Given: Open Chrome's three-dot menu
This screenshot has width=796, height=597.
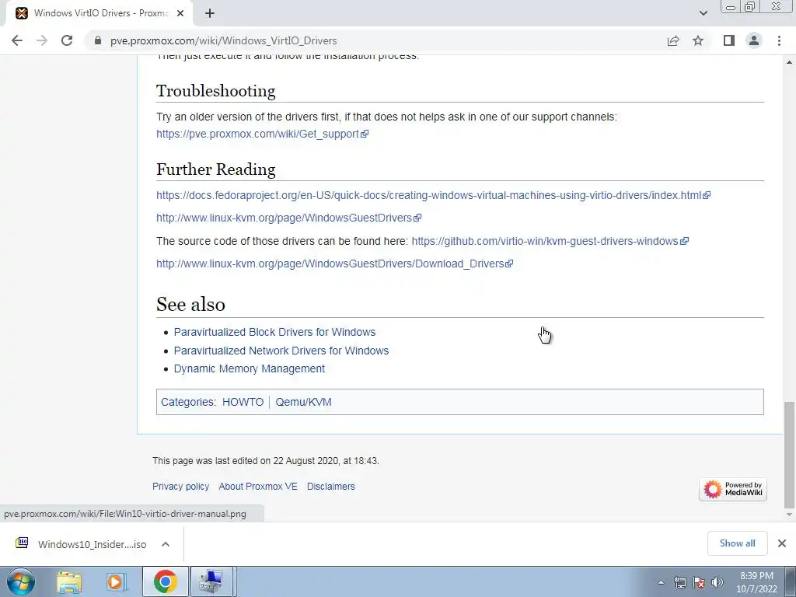Looking at the screenshot, I should 779,40.
